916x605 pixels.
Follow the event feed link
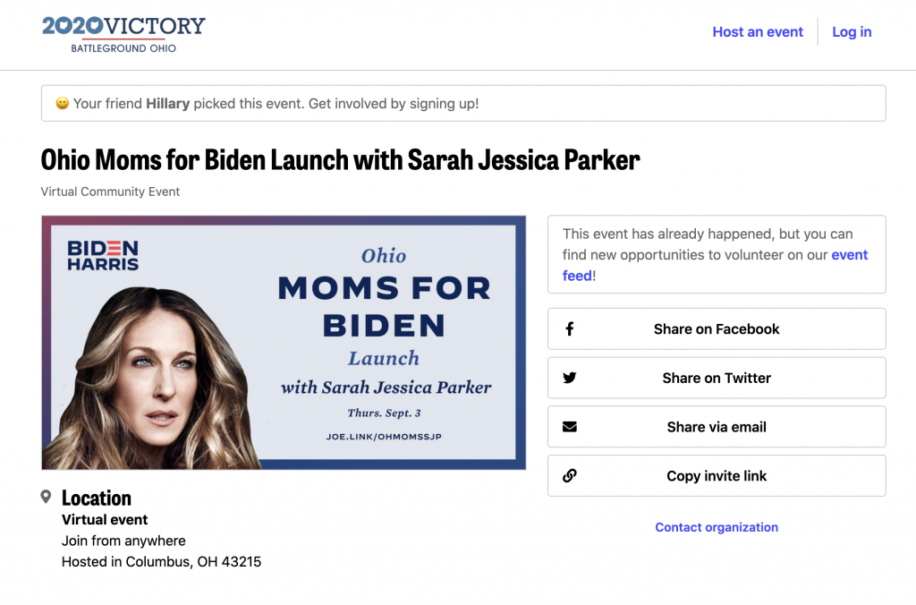(x=848, y=255)
